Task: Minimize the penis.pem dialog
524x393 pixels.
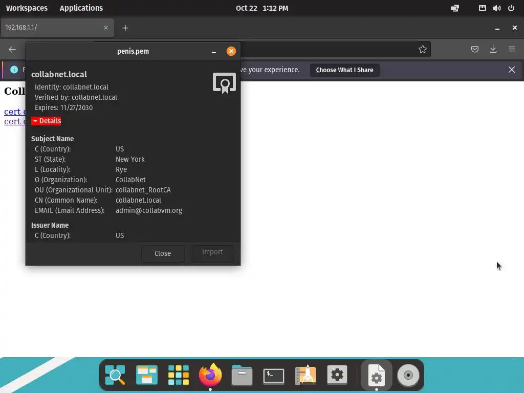Action: (213, 52)
